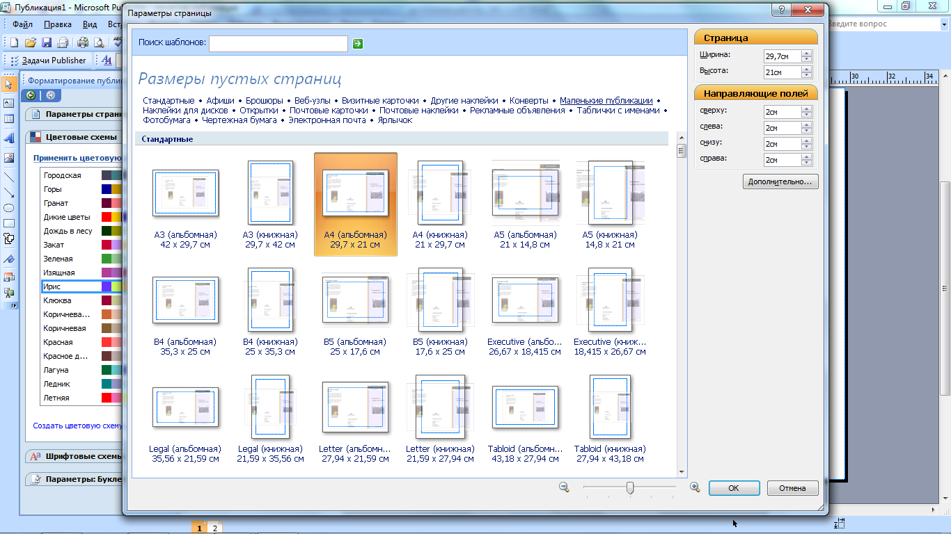Select the Arrow drawing tool
951x534 pixels.
click(9, 193)
